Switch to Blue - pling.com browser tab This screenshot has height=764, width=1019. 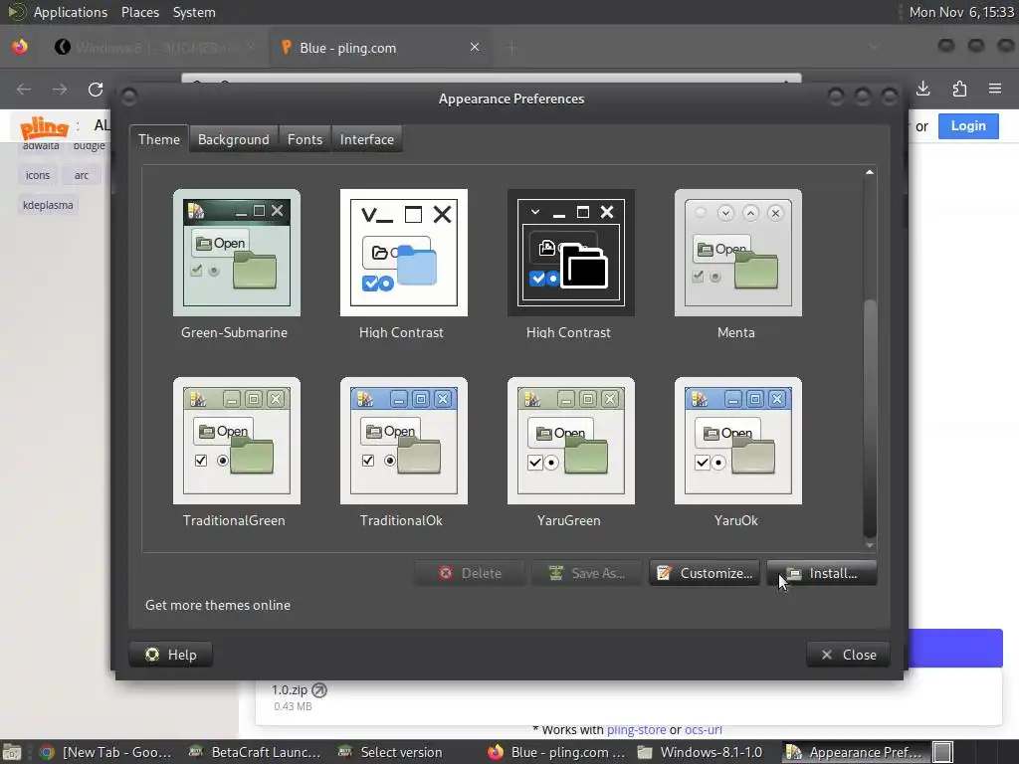(x=381, y=48)
